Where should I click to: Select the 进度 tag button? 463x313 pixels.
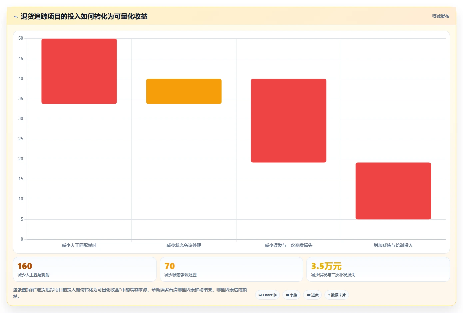(312, 295)
